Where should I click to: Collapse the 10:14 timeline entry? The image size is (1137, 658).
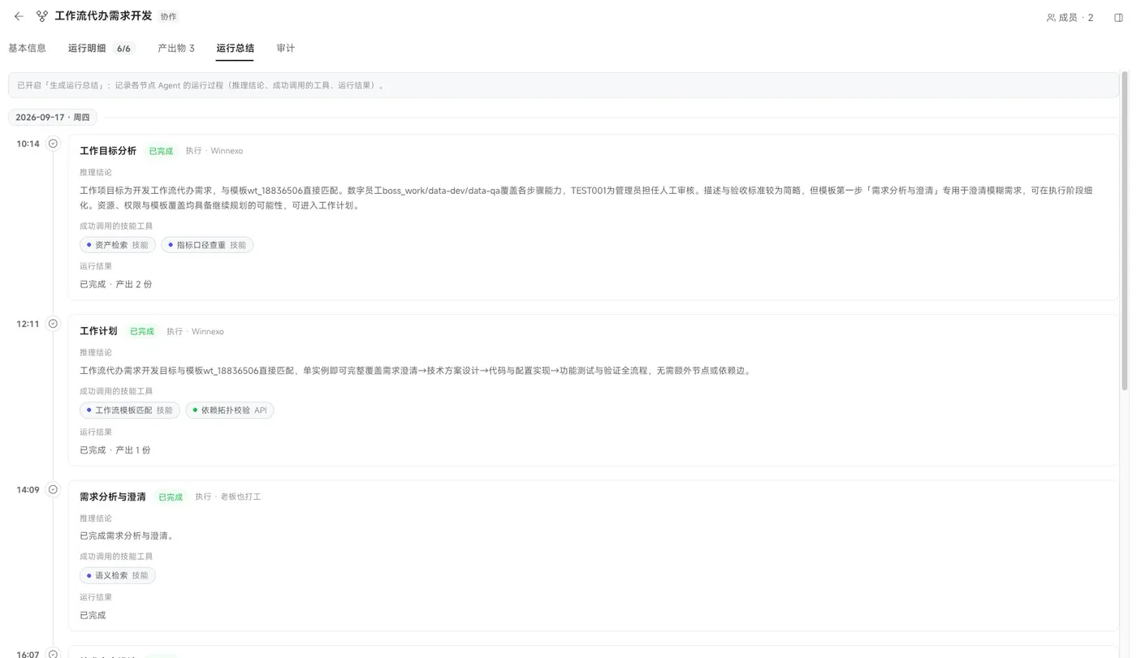tap(53, 144)
